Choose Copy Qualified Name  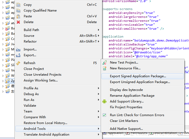point(59,11)
